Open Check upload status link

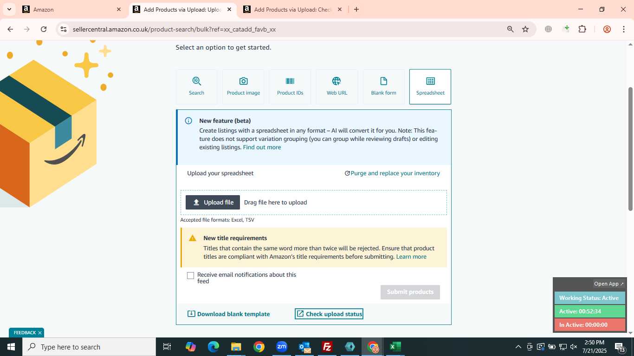(329, 314)
